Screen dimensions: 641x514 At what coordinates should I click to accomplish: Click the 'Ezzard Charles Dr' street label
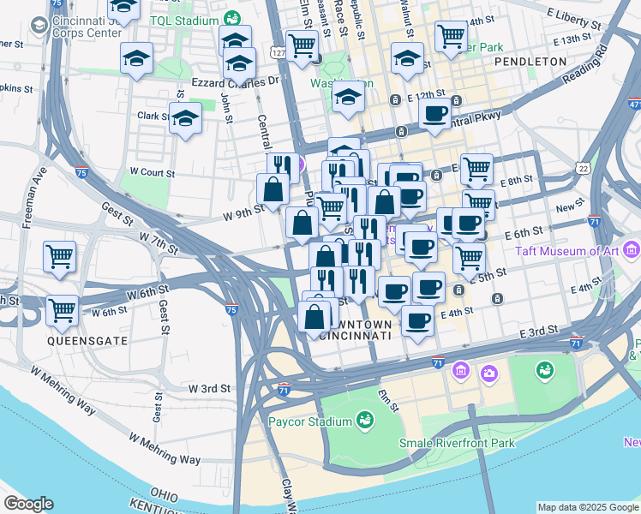[235, 82]
